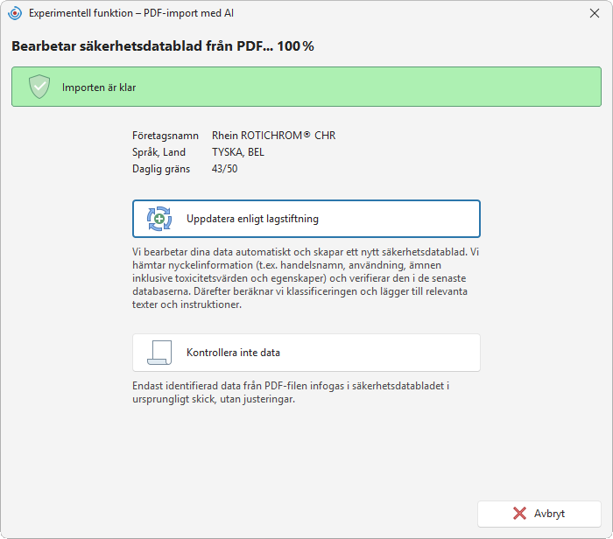Select 'Uppdatera enligt lagstiftning' option button
613x539 pixels.
tap(306, 219)
